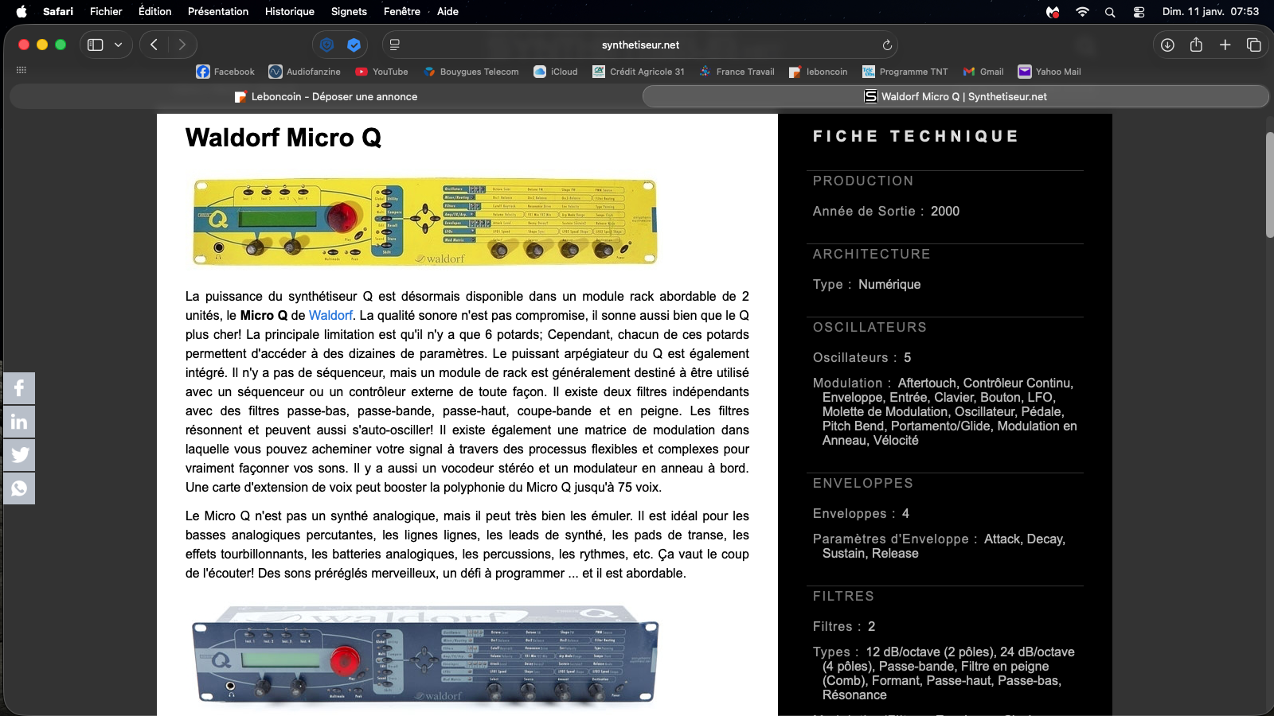This screenshot has width=1274, height=716.
Task: Open the dark shield extension icon
Action: click(326, 45)
